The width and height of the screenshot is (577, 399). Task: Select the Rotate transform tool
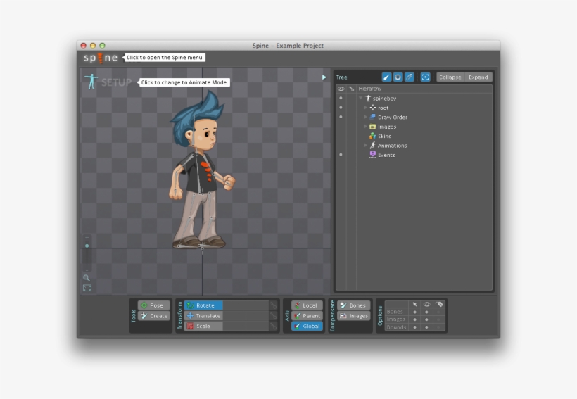pos(203,305)
